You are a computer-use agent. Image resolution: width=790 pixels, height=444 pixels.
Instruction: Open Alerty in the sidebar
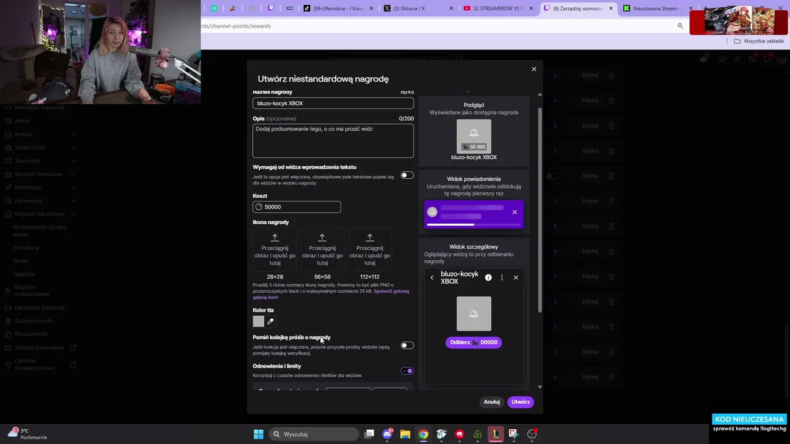point(22,121)
